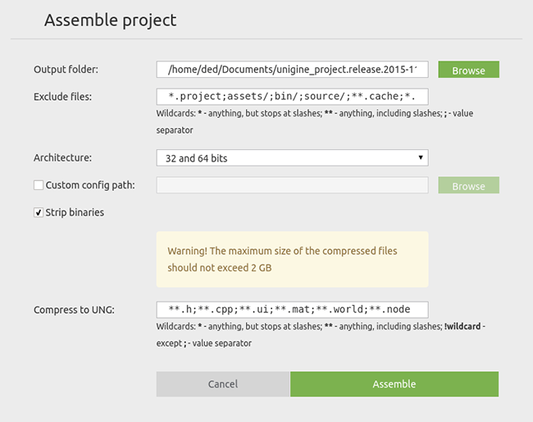Click the Exclude files wildcards hint text
This screenshot has height=422, width=533.
315,121
